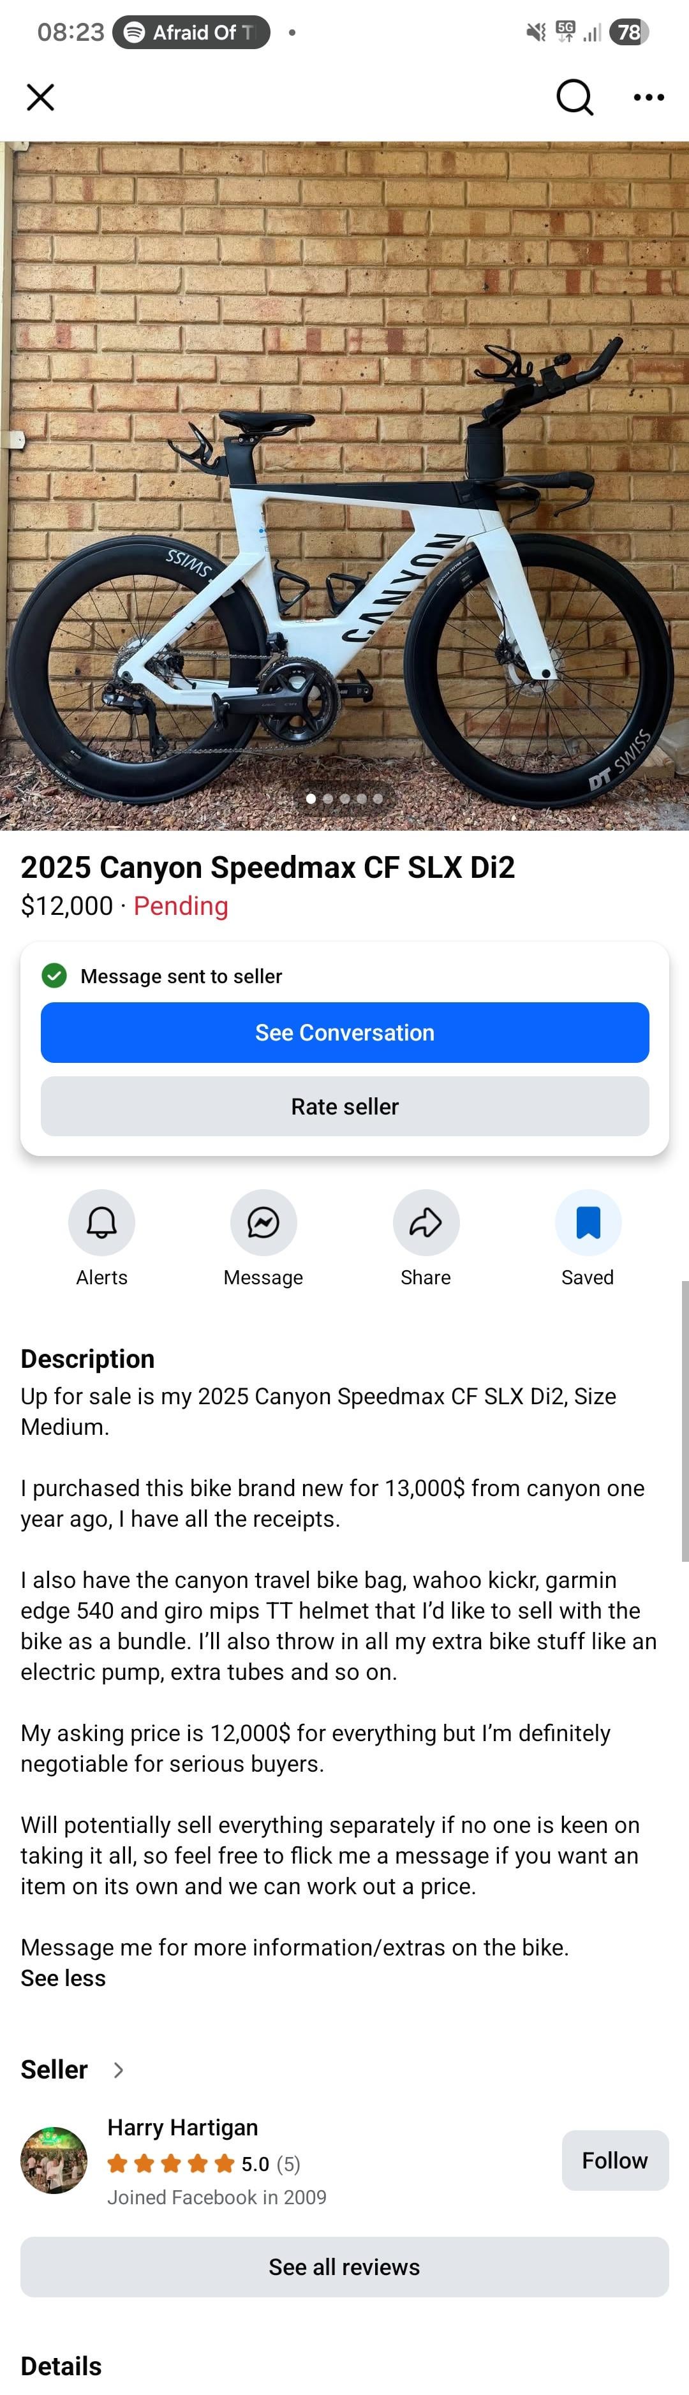Tap the Share arrow icon
689x2395 pixels.
pos(426,1222)
